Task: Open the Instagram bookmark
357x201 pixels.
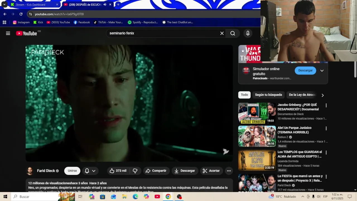Action: click(21, 22)
